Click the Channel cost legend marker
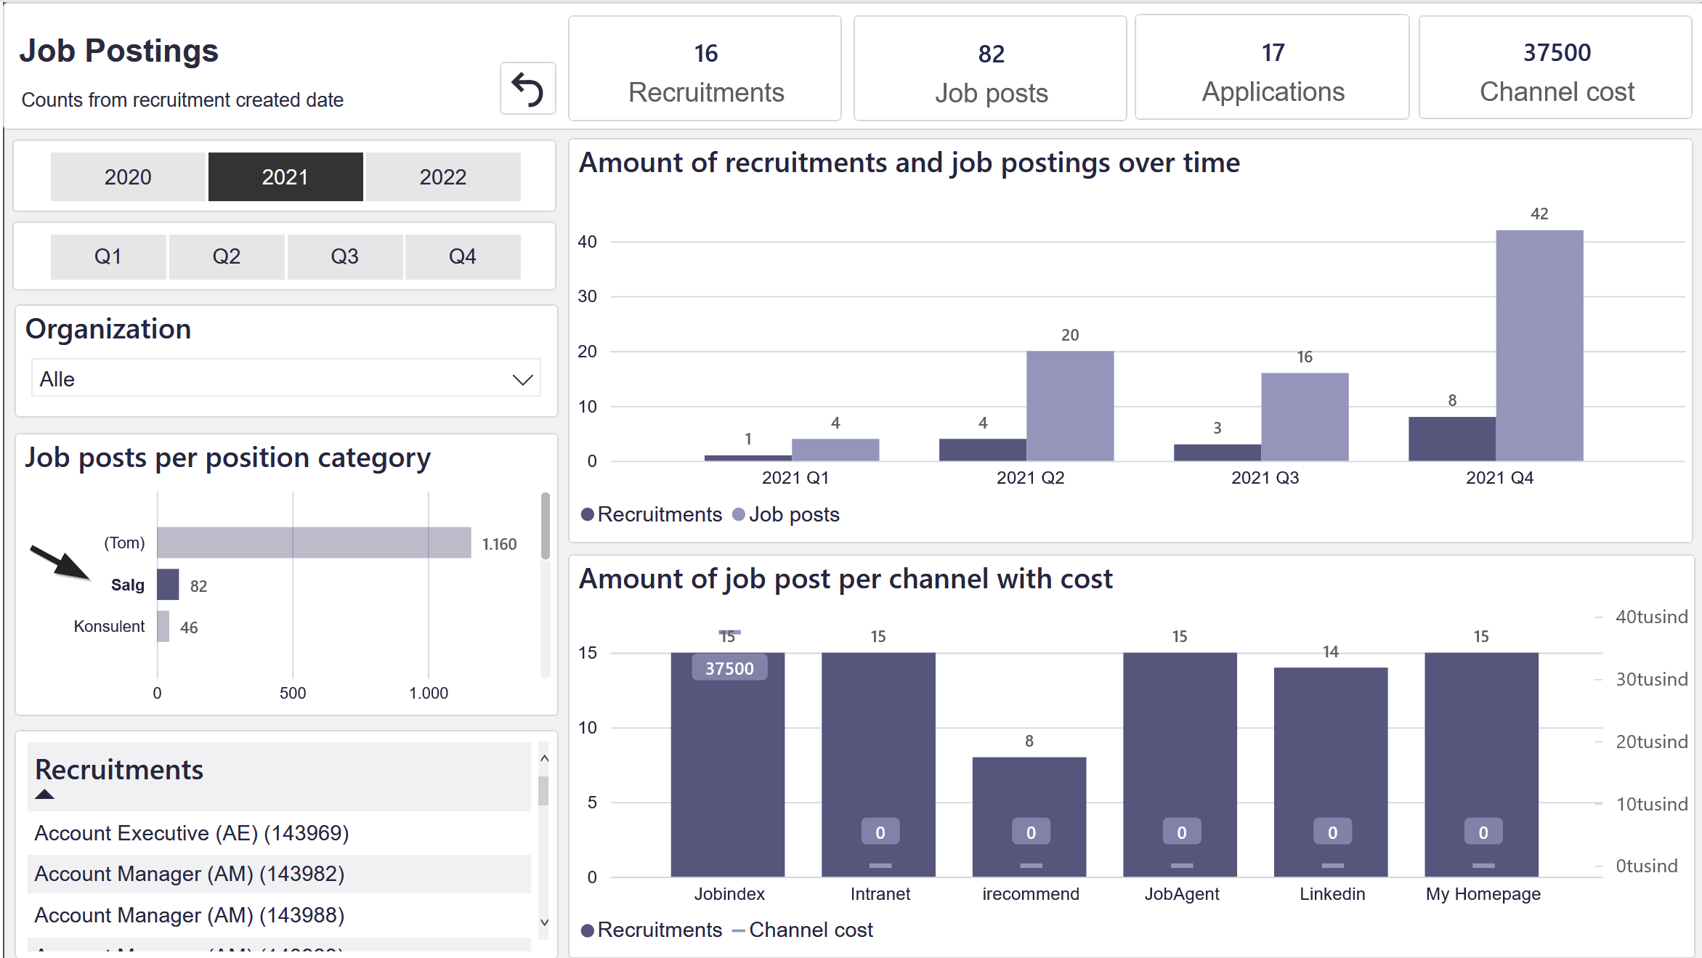 (739, 930)
